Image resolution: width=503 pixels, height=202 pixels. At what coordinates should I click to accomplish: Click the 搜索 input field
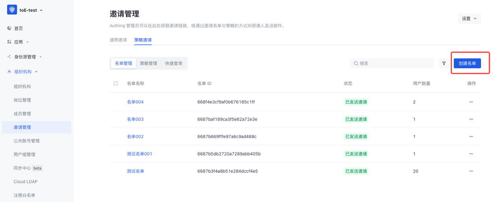click(393, 64)
